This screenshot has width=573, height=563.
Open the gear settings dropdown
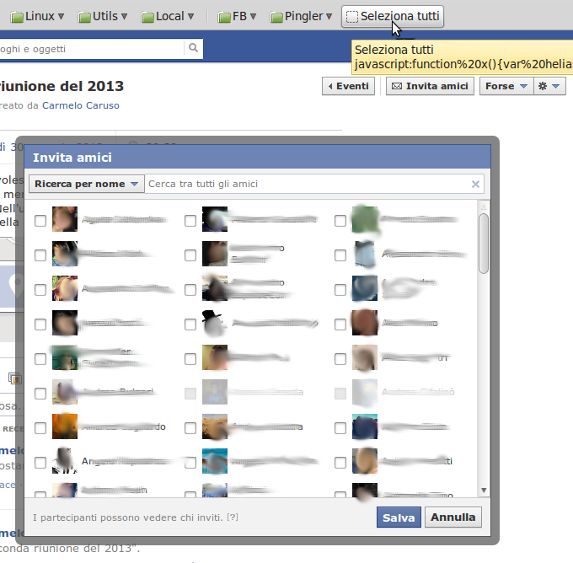click(x=549, y=86)
